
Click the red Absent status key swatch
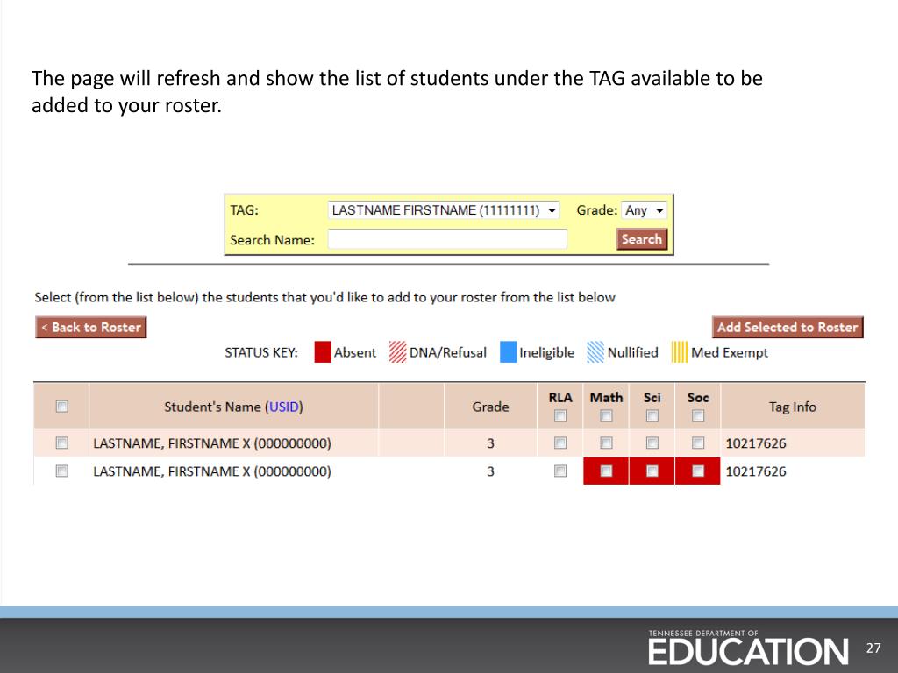[x=323, y=352]
